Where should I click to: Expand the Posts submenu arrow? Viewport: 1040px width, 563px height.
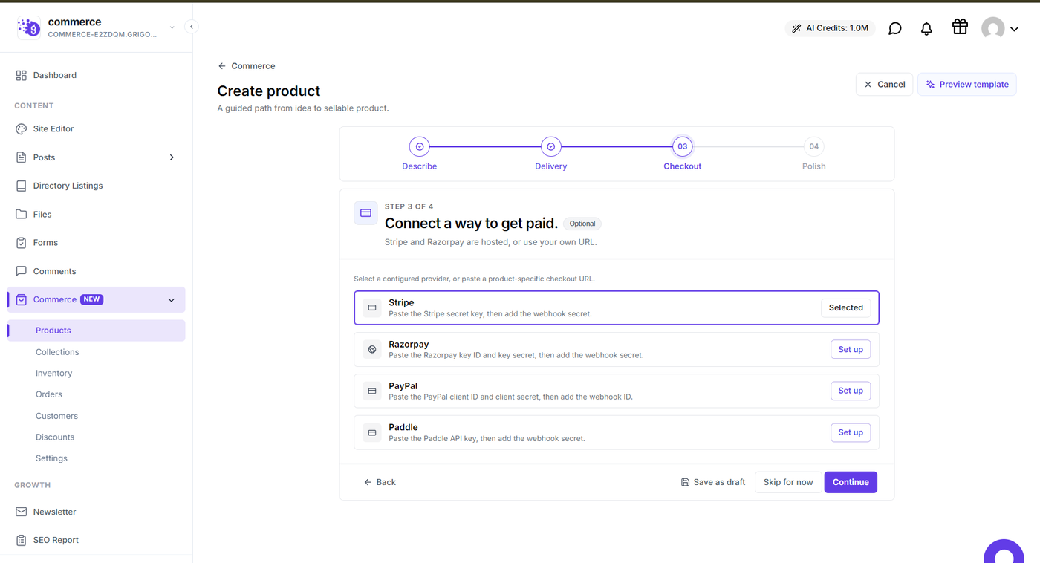click(172, 157)
